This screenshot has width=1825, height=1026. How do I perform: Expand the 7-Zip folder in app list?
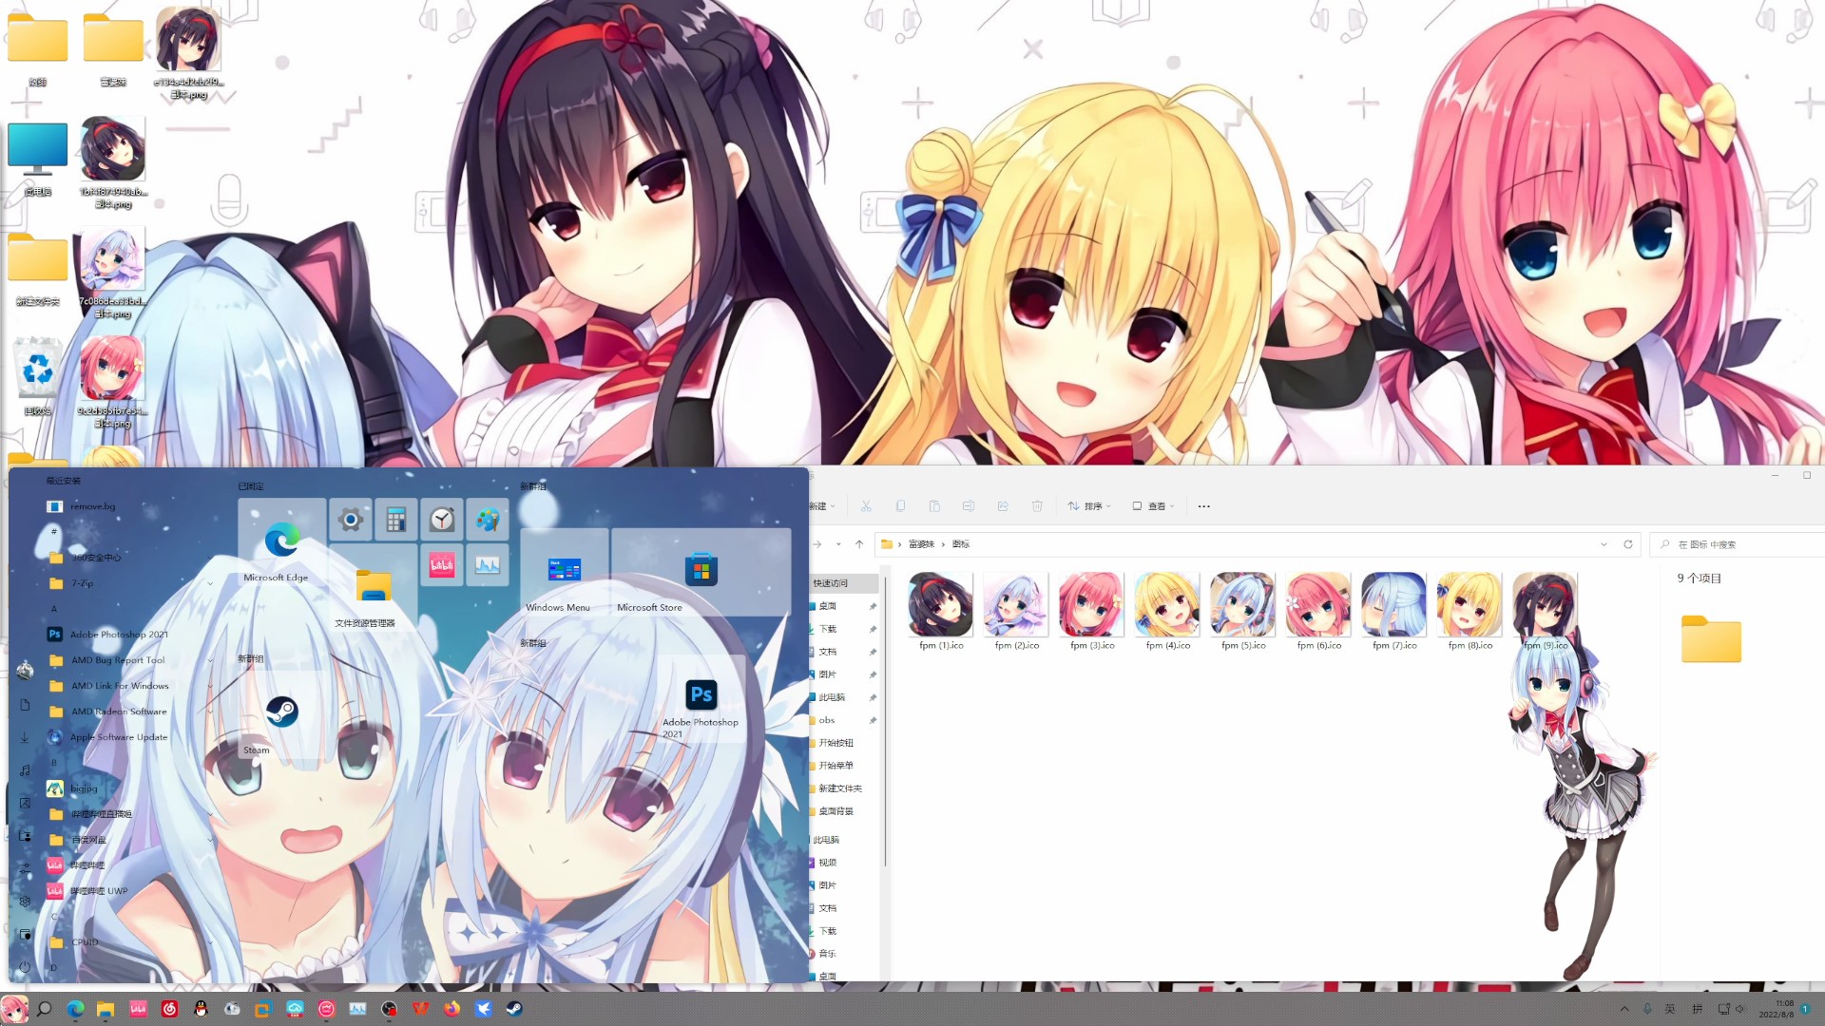pyautogui.click(x=210, y=583)
